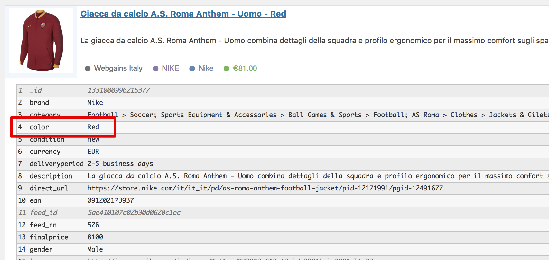Click the green dot beside €81.00
549x260 pixels.
[x=227, y=69]
